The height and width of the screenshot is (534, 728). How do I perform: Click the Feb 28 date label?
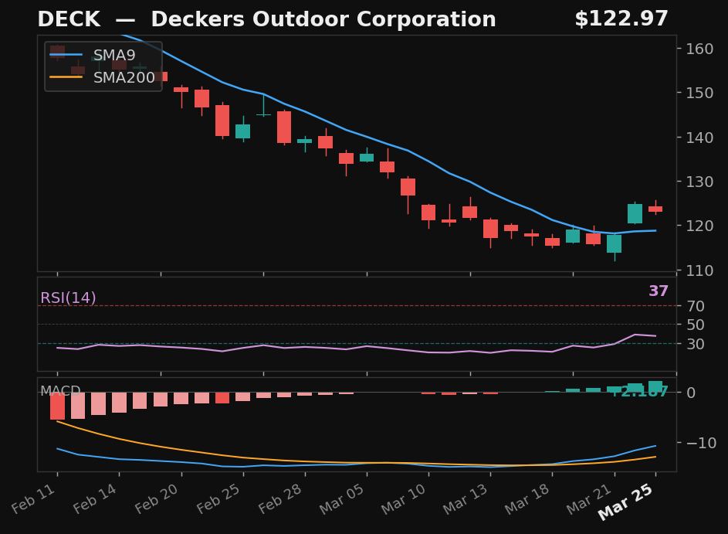[x=280, y=498]
